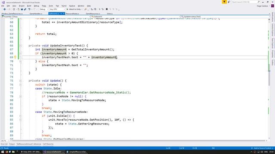Click the Undo toolbar icon
This screenshot has height=154, width=275.
click(x=29, y=9)
